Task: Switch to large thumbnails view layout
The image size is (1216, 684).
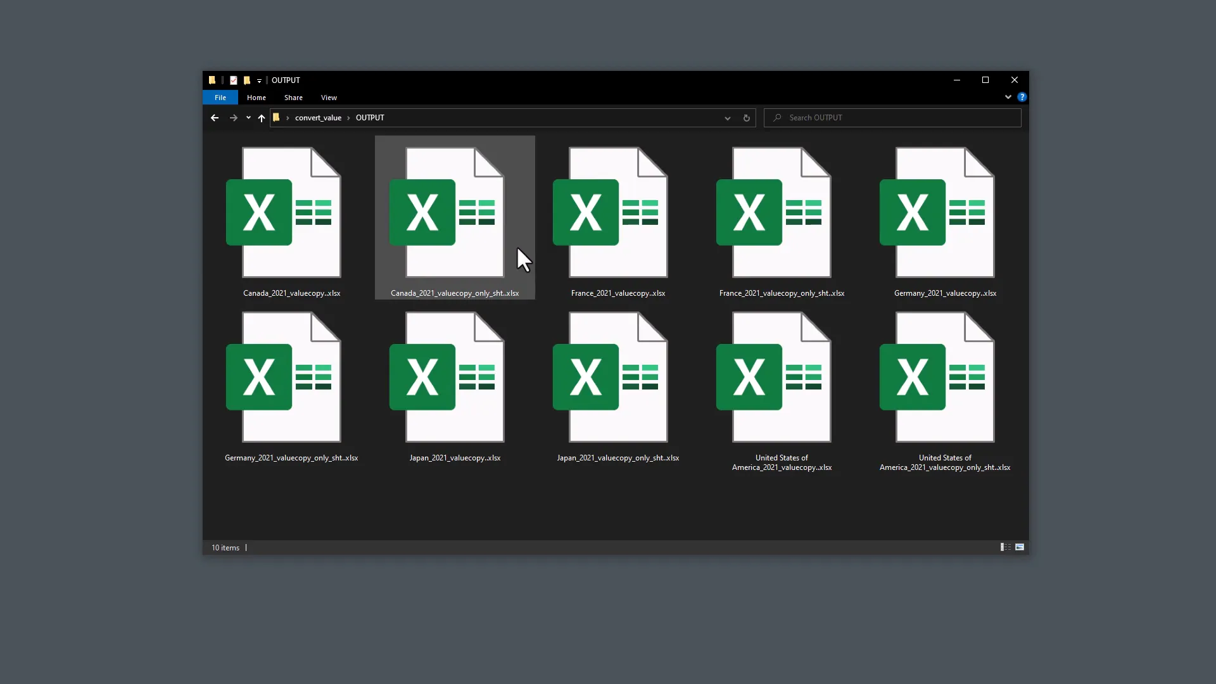Action: pos(1020,547)
